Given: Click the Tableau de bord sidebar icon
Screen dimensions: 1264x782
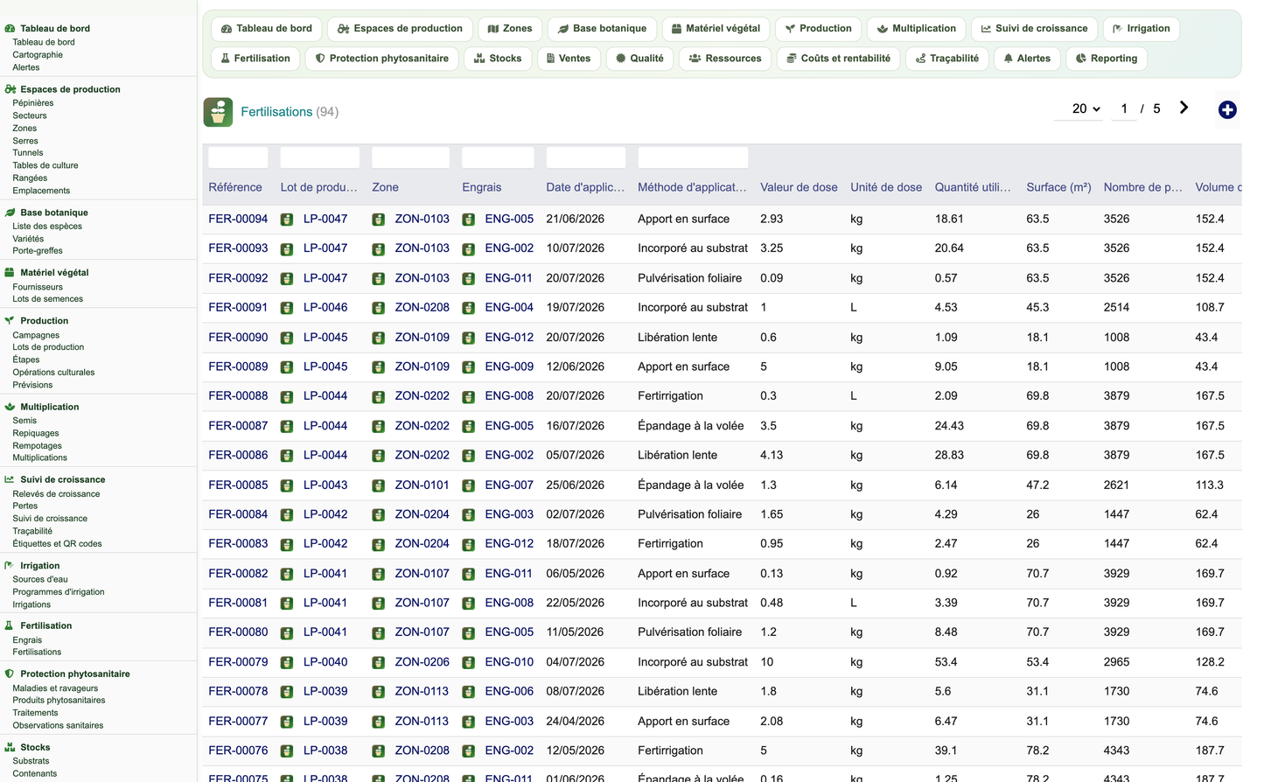Looking at the screenshot, I should (x=10, y=29).
